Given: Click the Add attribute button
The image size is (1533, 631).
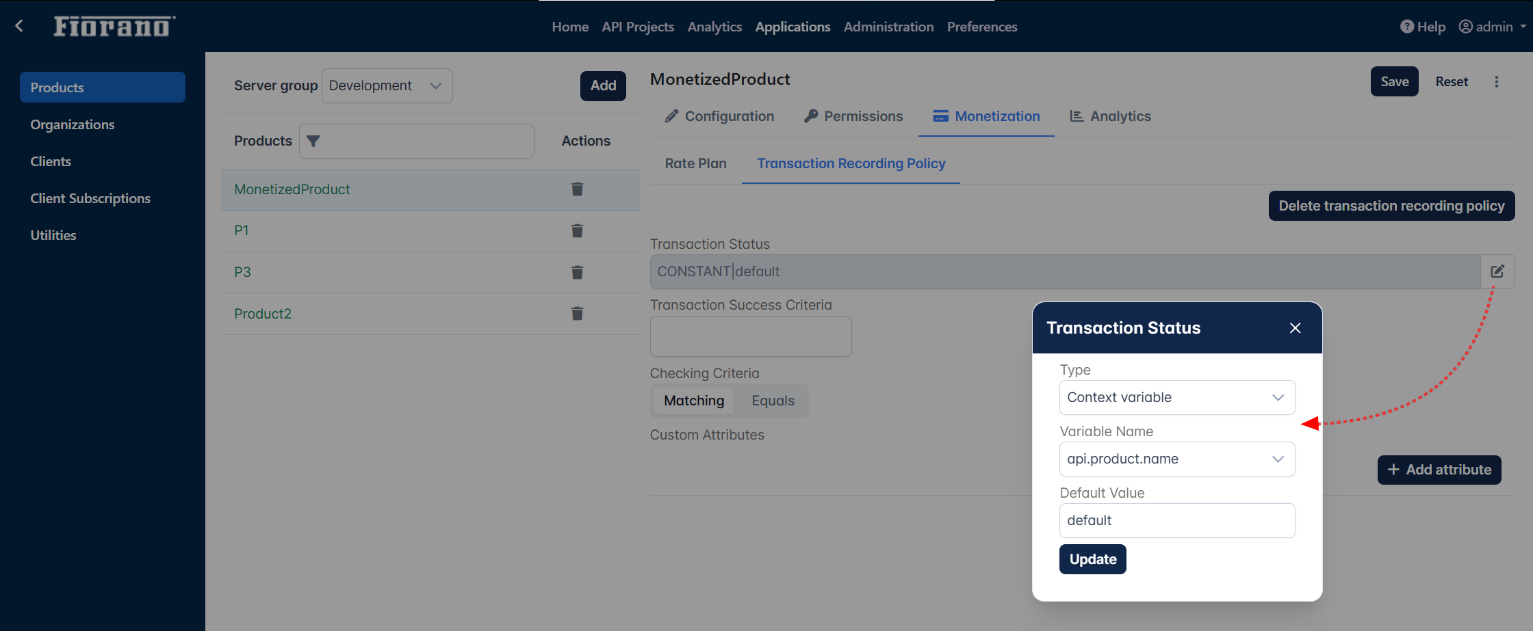Looking at the screenshot, I should pyautogui.click(x=1439, y=470).
